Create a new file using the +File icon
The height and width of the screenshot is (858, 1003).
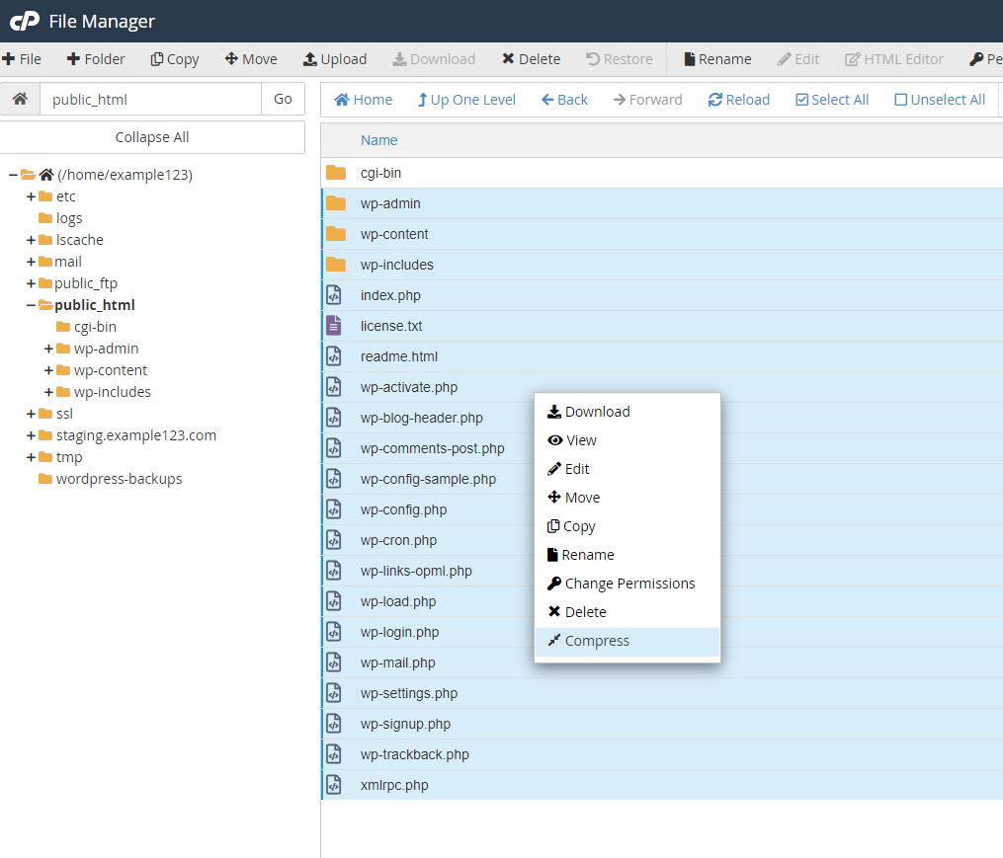(23, 58)
